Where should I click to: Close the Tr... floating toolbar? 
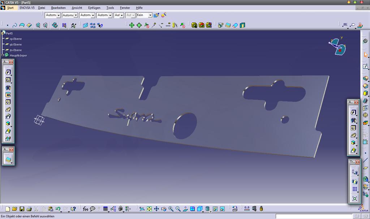(x=357, y=162)
